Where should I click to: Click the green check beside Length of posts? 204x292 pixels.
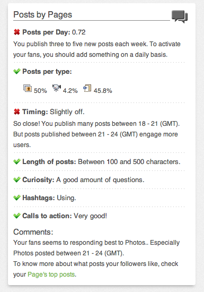pyautogui.click(x=17, y=161)
